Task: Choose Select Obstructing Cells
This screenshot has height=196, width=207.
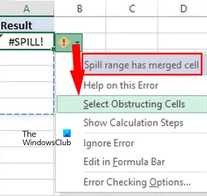Action: click(x=134, y=104)
